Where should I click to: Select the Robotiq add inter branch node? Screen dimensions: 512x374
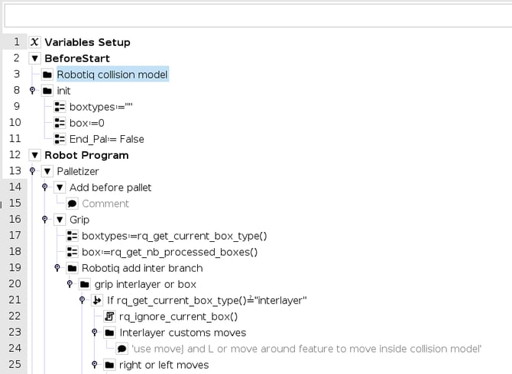click(x=142, y=268)
